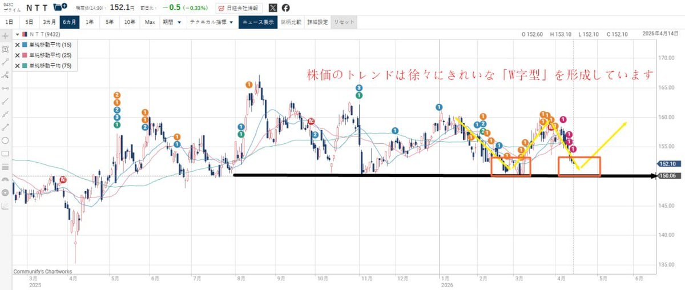The image size is (685, 290).
Task: Click the 2026年4月14日 date readout
Action: [x=660, y=34]
